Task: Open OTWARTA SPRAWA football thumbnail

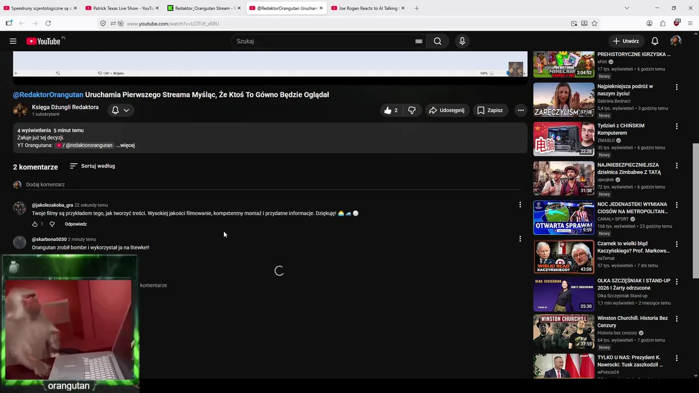Action: [564, 217]
